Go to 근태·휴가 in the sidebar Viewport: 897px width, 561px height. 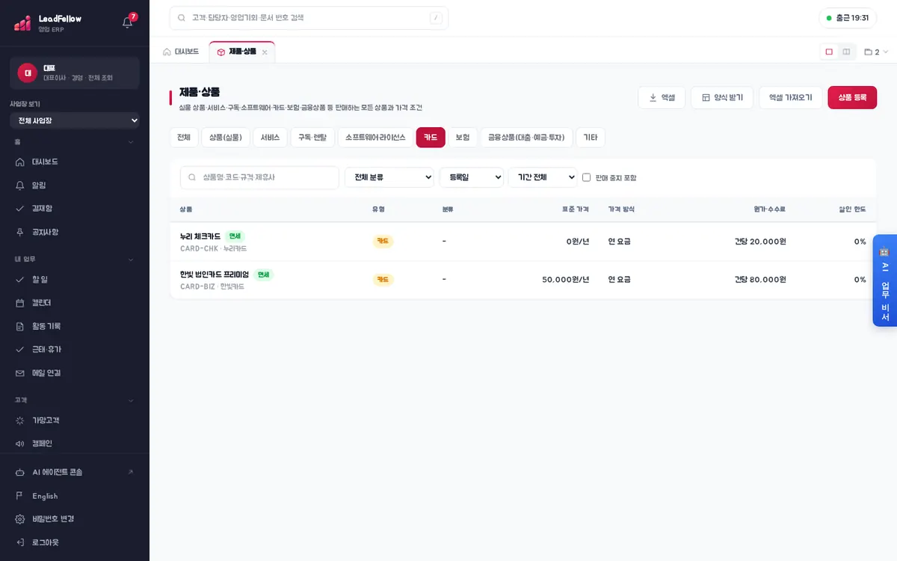point(75,349)
